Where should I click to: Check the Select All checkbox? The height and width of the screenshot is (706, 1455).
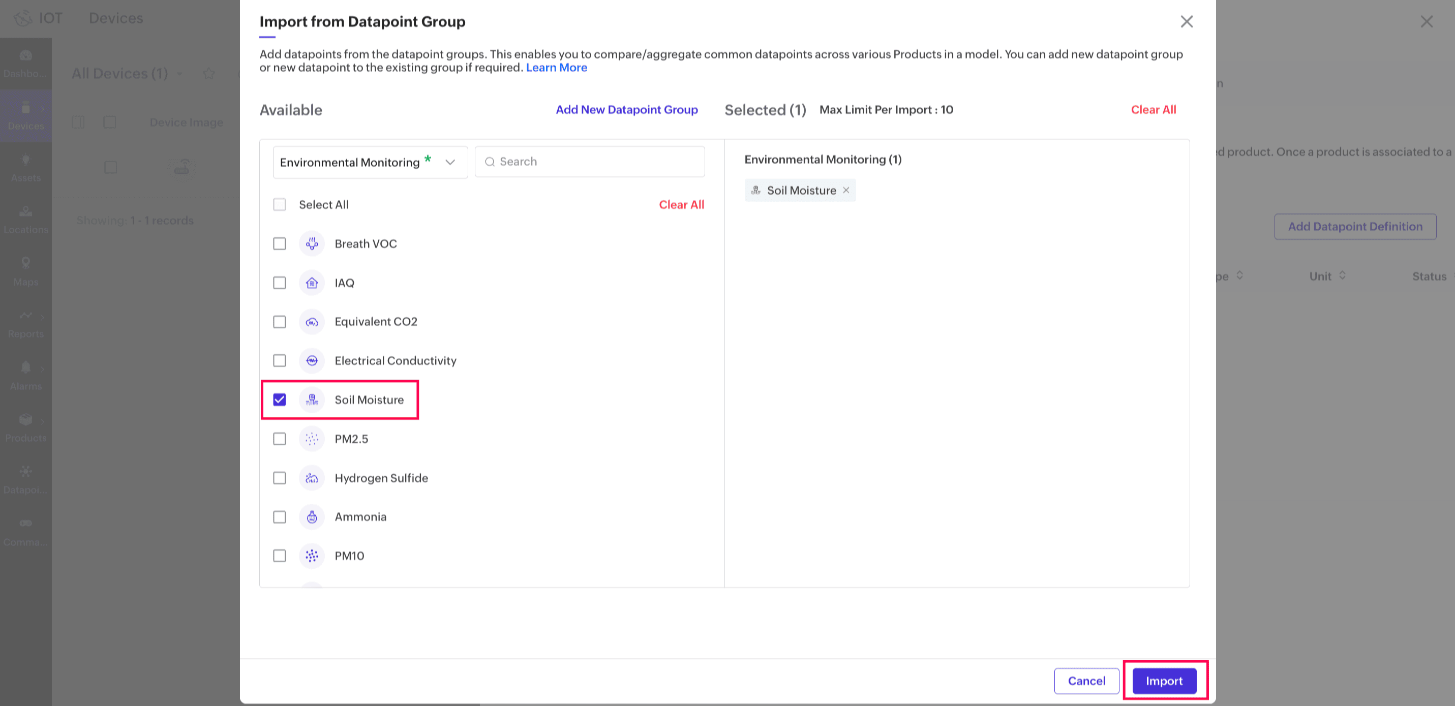point(280,204)
